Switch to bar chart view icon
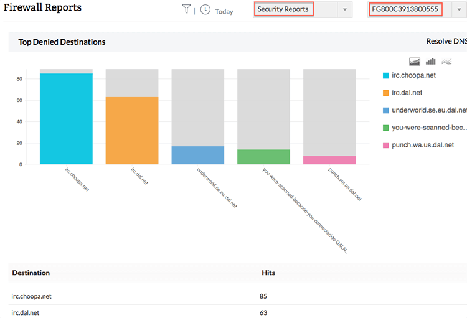This screenshot has height=318, width=467. pos(431,61)
